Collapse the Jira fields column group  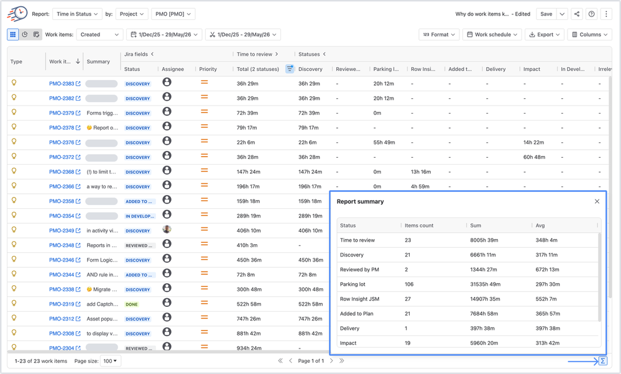pos(152,54)
